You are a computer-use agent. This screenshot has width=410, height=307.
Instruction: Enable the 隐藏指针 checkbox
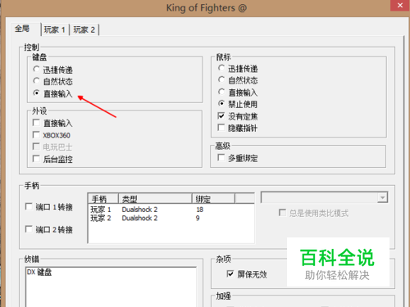click(x=221, y=128)
